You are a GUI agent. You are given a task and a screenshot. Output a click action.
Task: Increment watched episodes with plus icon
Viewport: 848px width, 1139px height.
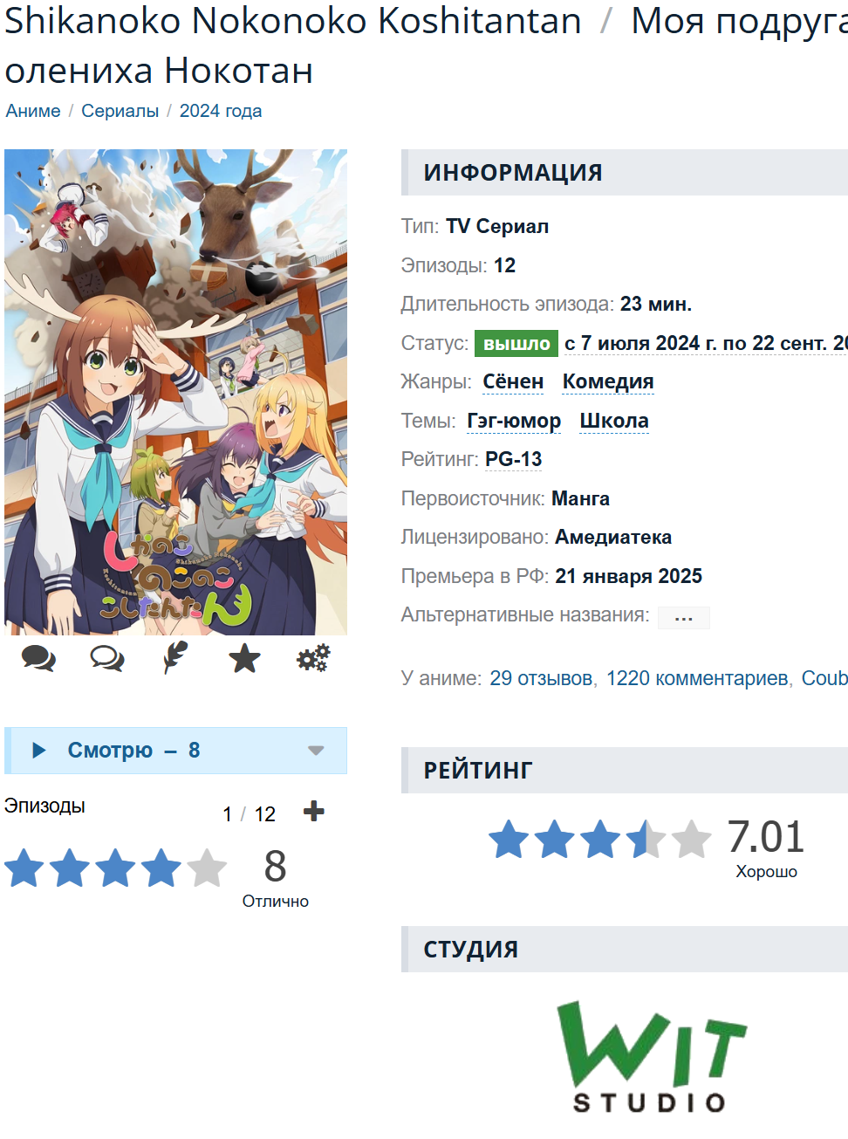coord(314,812)
